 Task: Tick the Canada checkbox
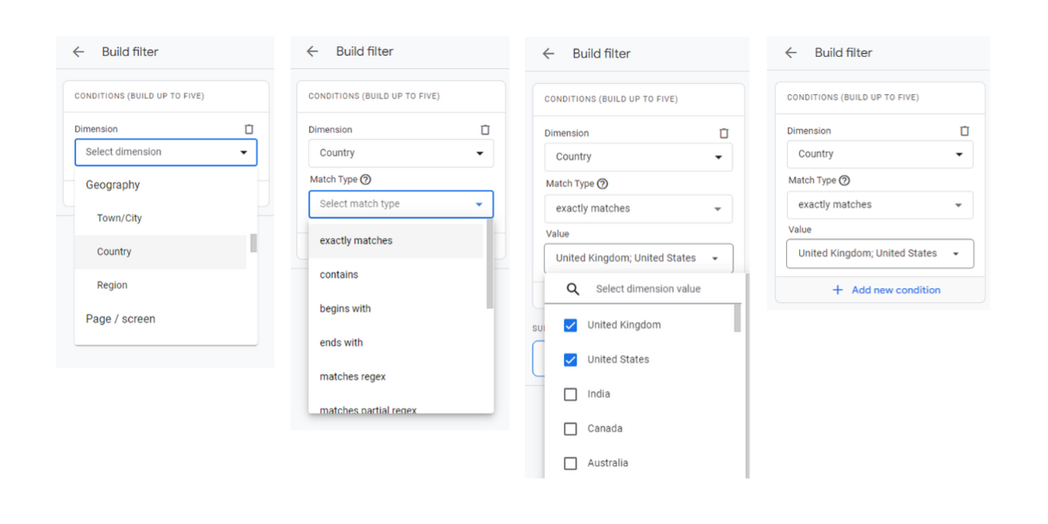point(570,429)
